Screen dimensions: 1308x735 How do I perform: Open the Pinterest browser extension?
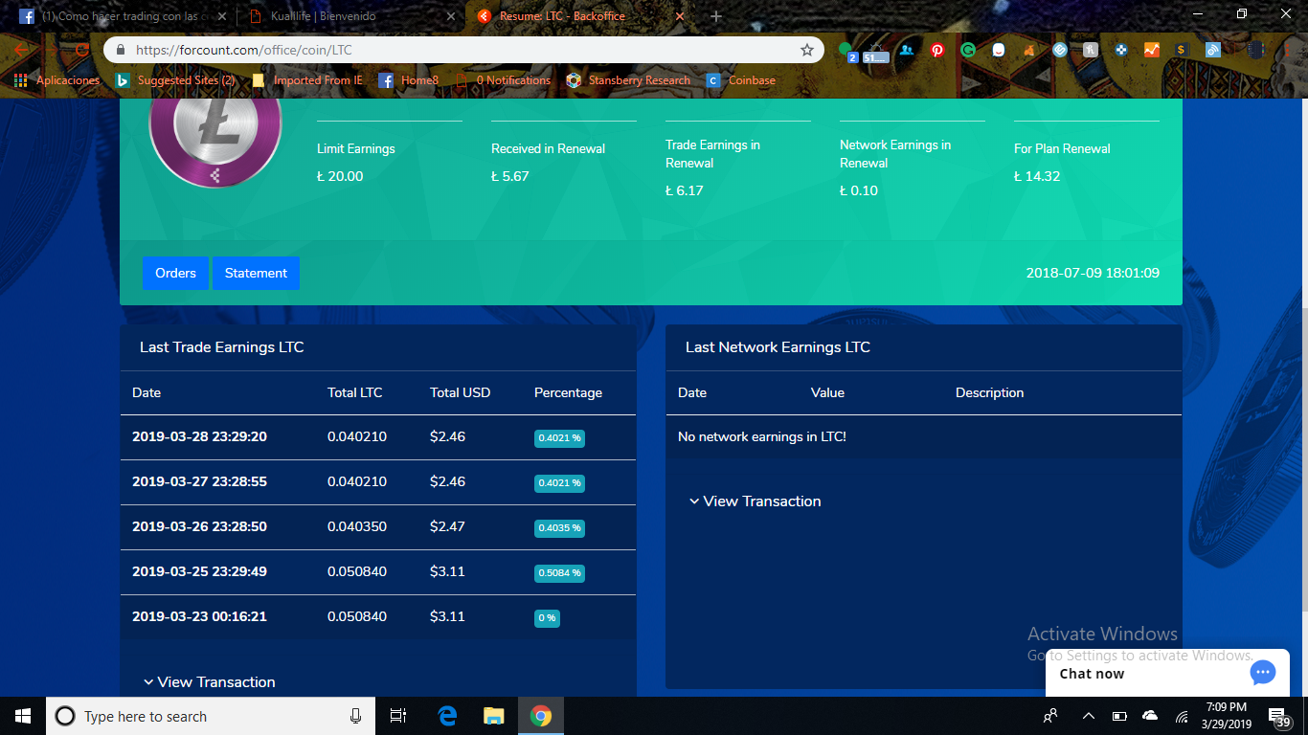(937, 50)
